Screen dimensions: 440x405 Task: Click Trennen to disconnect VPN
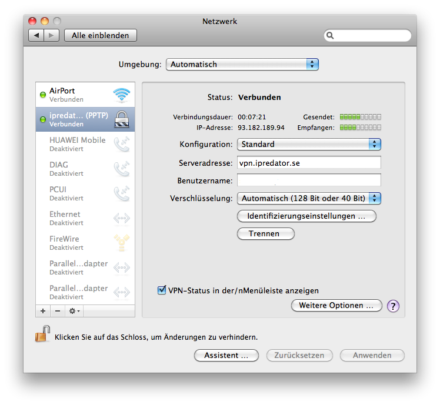tap(266, 233)
